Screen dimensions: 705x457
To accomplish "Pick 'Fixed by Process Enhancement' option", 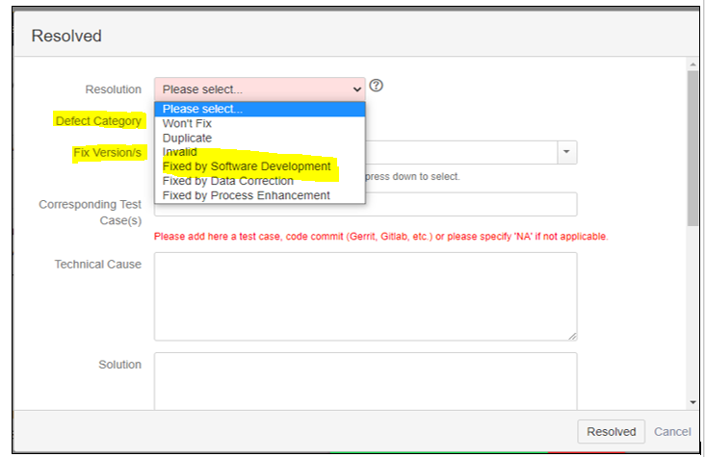I will (x=259, y=195).
